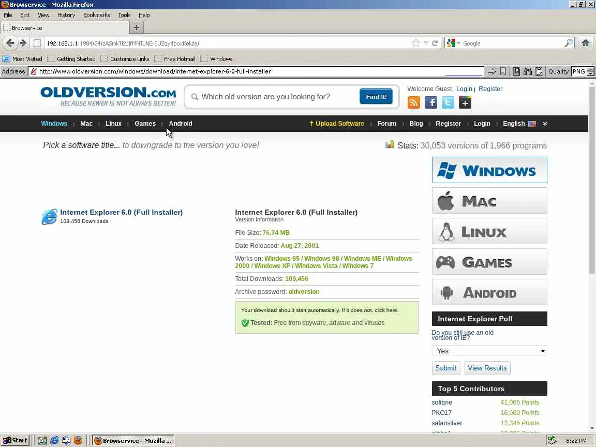This screenshot has height=447, width=596.
Task: Expand the nav bar double-chevron menu
Action: pos(545,124)
